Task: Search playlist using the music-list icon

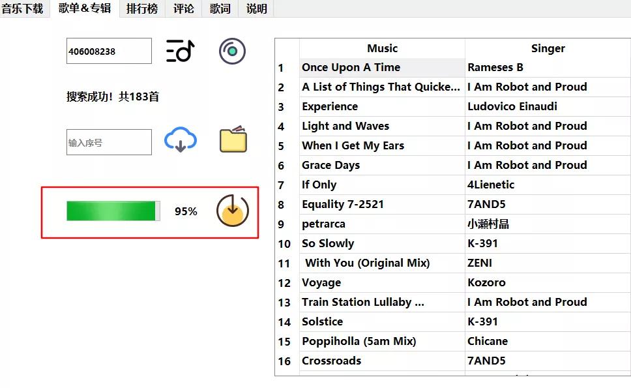Action: (181, 51)
